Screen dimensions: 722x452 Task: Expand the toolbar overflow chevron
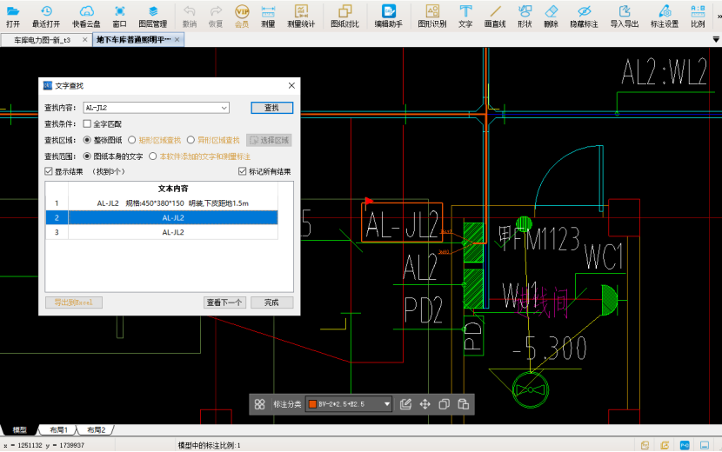click(718, 16)
